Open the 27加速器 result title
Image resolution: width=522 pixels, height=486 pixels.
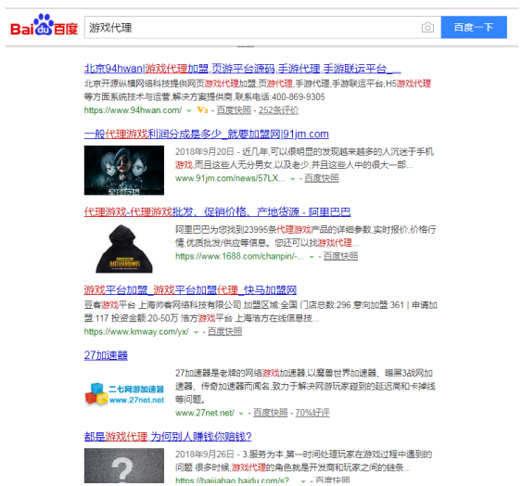click(x=106, y=356)
